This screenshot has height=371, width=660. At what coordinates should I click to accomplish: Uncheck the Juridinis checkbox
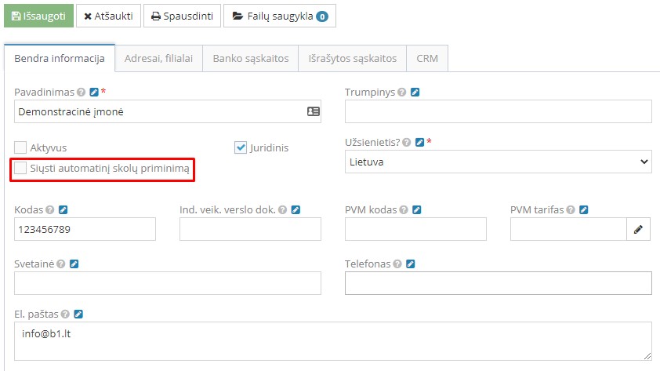[x=241, y=147]
